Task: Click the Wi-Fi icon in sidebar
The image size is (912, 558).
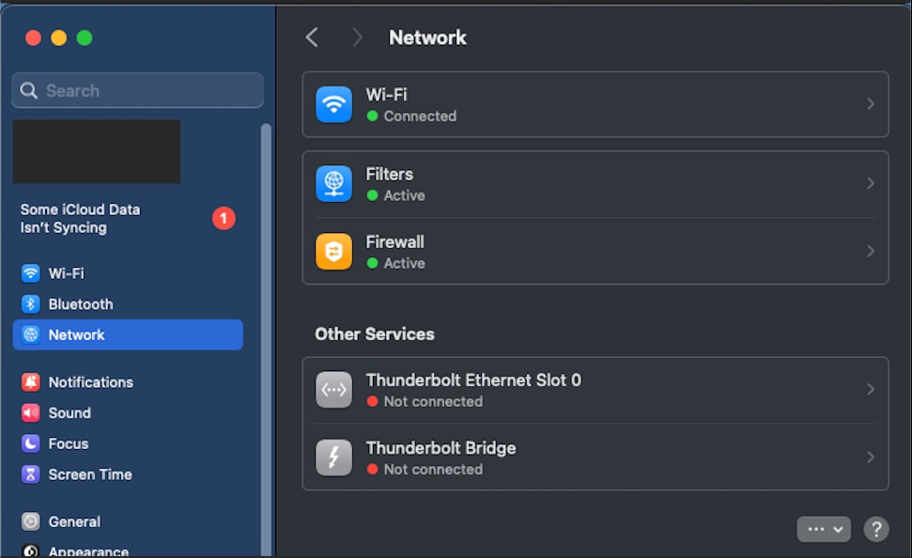Action: coord(30,272)
